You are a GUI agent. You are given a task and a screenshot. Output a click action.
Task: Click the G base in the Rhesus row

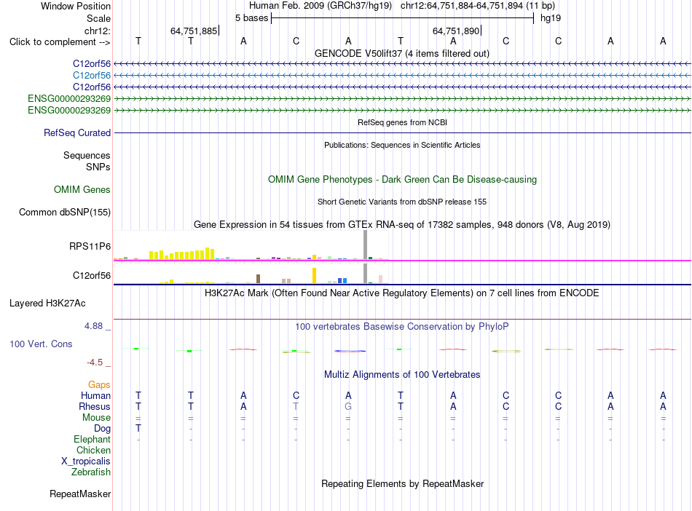[348, 406]
